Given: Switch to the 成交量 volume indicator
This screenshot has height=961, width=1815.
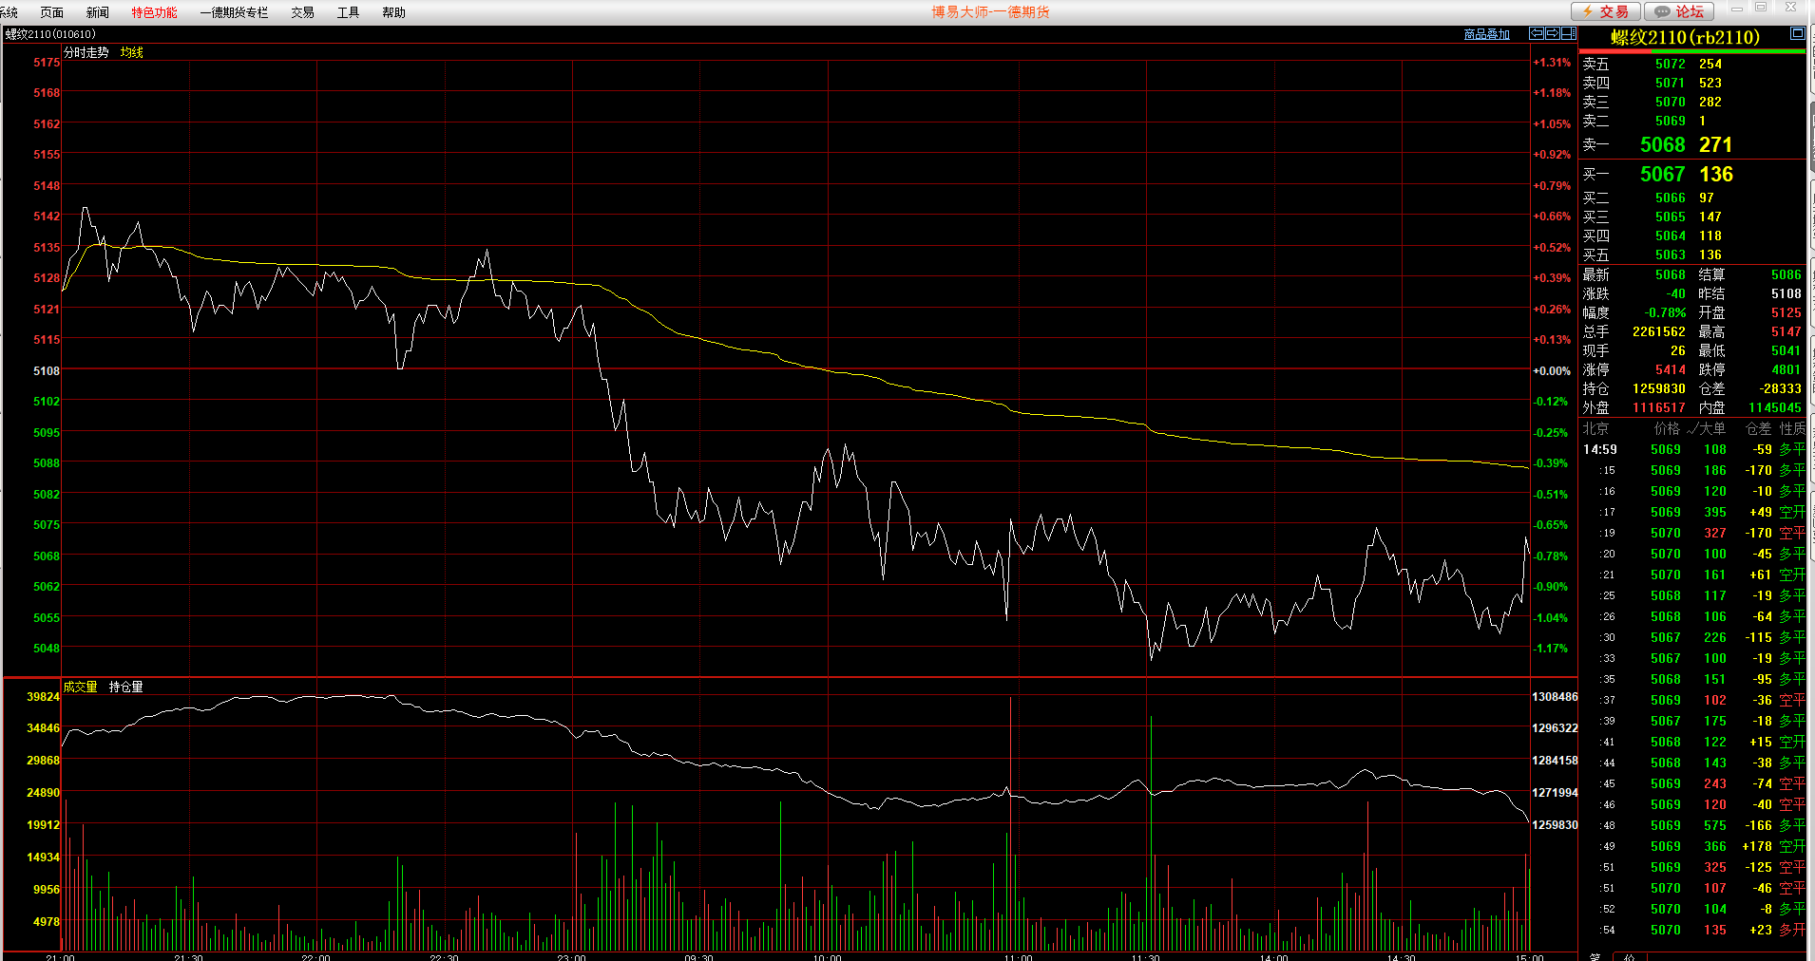Looking at the screenshot, I should [x=80, y=687].
